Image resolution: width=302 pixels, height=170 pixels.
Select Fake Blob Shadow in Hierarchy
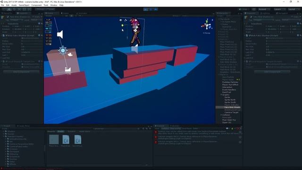tap(232, 107)
